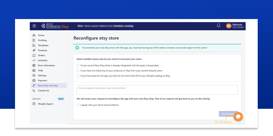Click the orange user avatar

point(229,26)
